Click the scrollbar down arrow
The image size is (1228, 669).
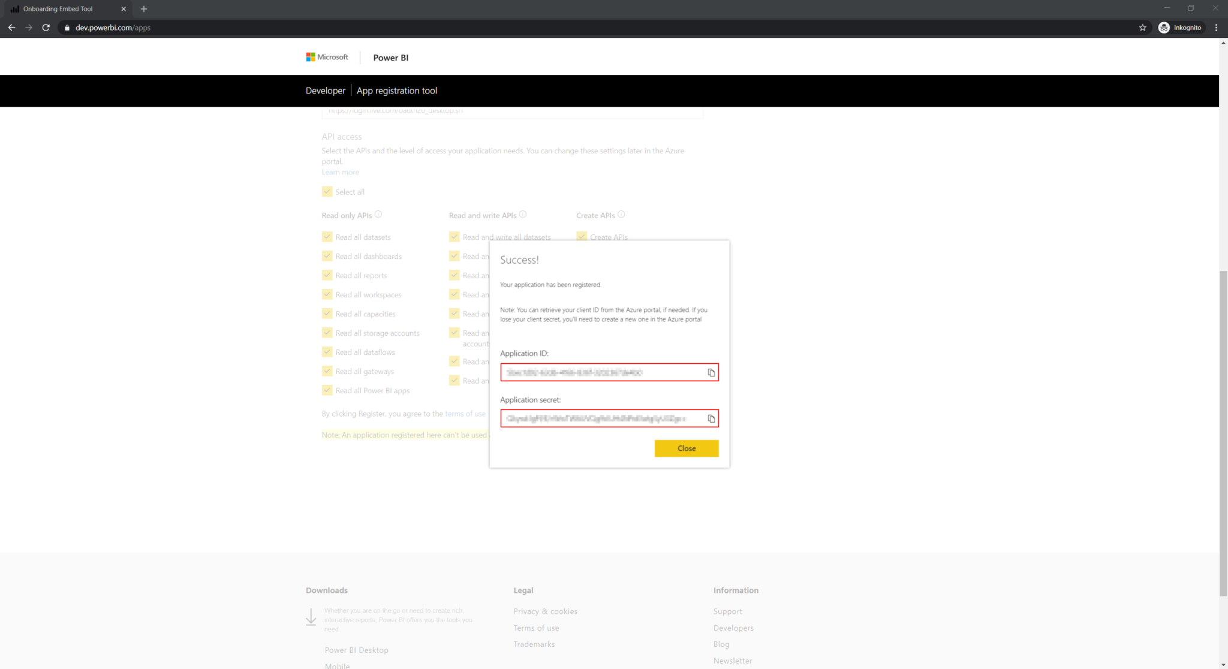click(1223, 664)
